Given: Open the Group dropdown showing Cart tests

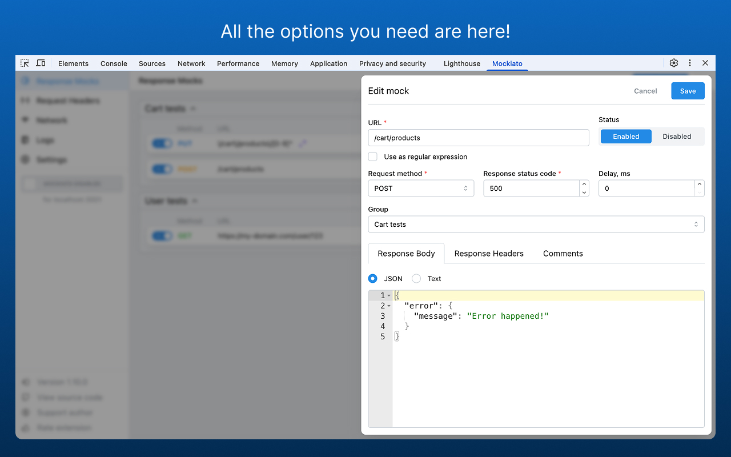Looking at the screenshot, I should [x=536, y=224].
